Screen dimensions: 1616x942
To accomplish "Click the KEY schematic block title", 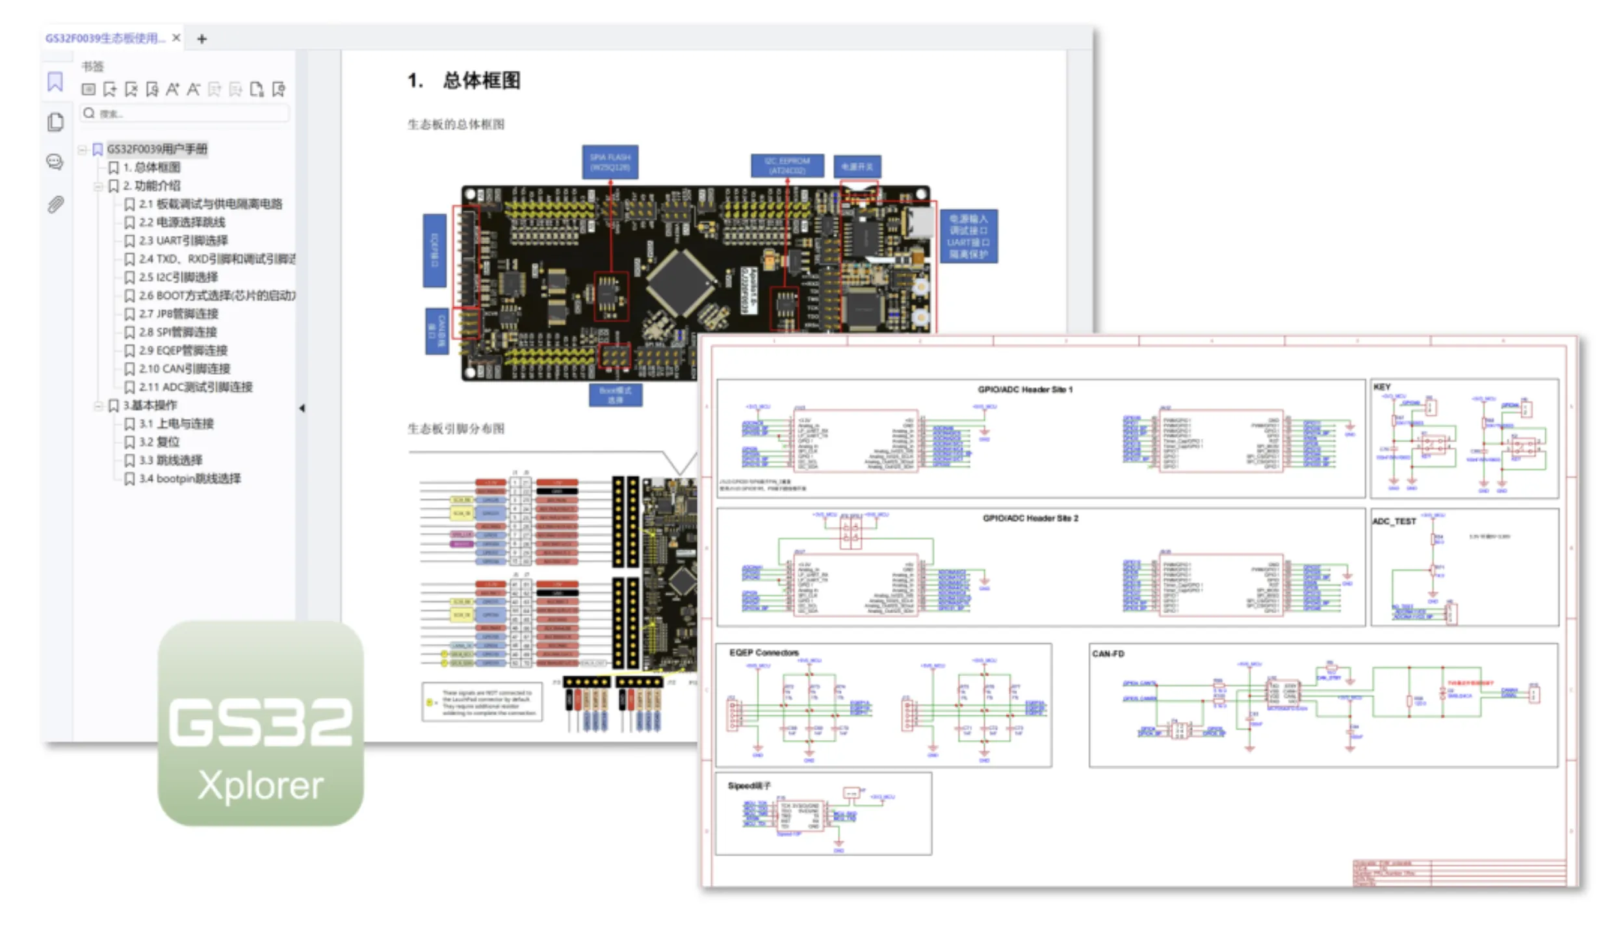I will coord(1382,387).
